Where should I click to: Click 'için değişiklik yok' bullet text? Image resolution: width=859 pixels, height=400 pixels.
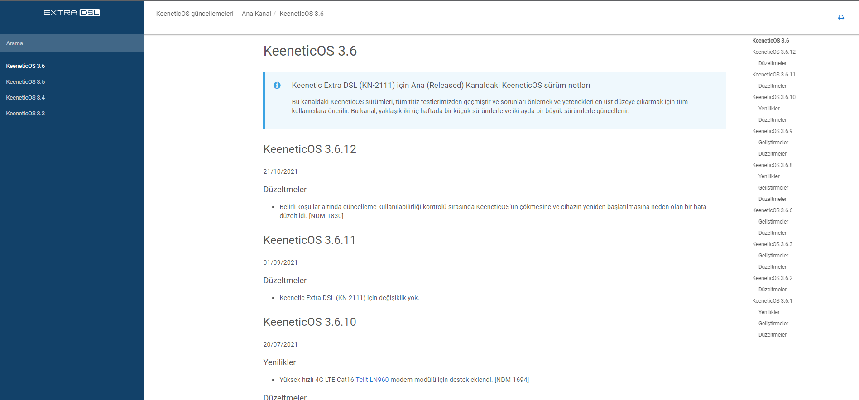pyautogui.click(x=349, y=298)
